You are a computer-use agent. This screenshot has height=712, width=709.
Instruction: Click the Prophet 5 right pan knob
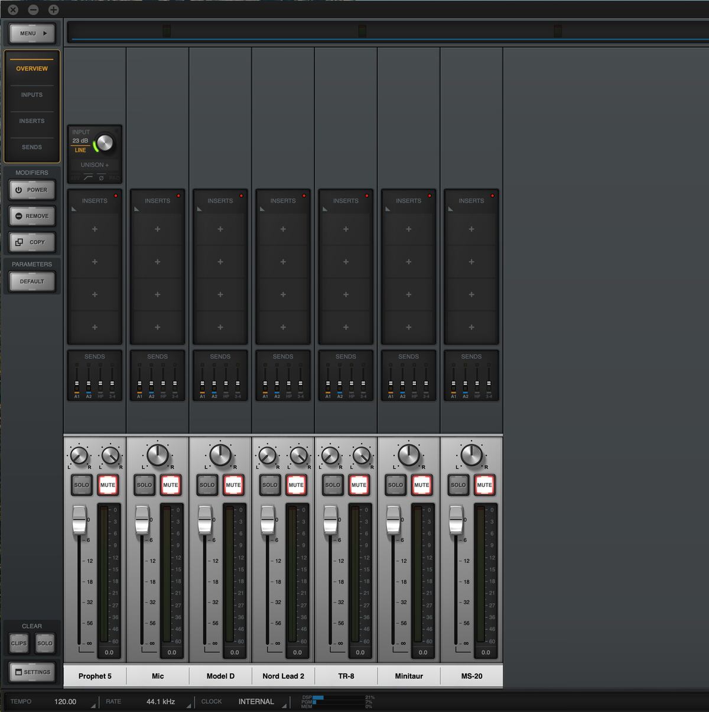click(110, 456)
